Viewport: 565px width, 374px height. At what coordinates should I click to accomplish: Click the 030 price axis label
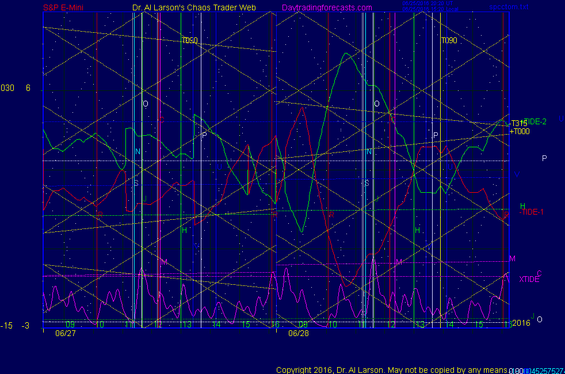pos(7,88)
